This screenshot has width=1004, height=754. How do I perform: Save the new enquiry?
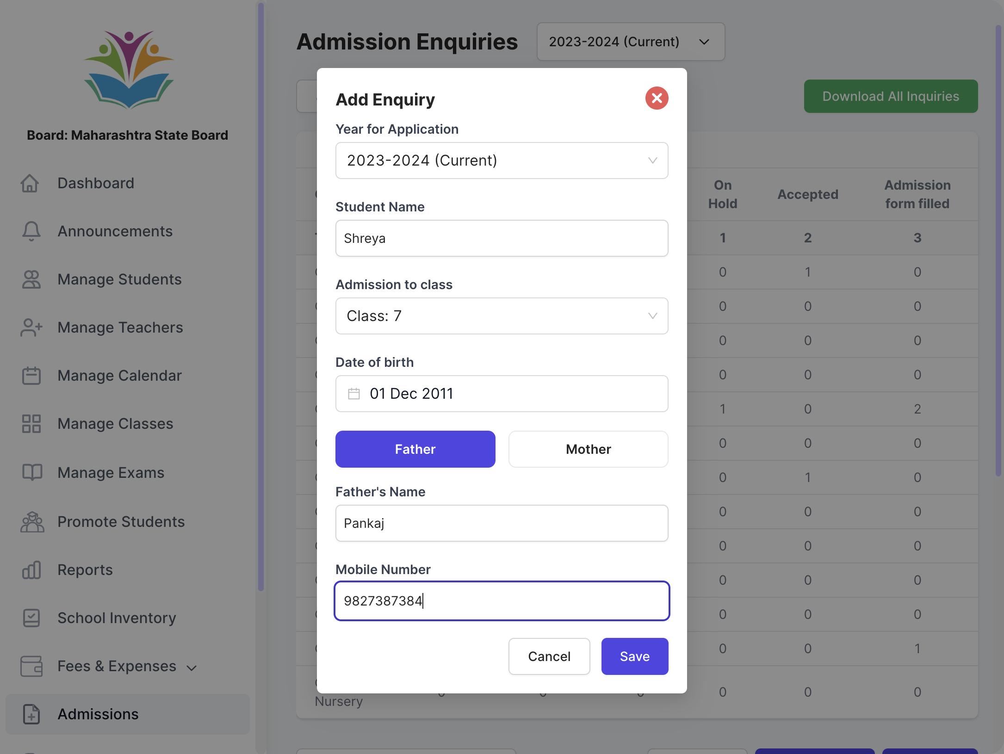[635, 656]
